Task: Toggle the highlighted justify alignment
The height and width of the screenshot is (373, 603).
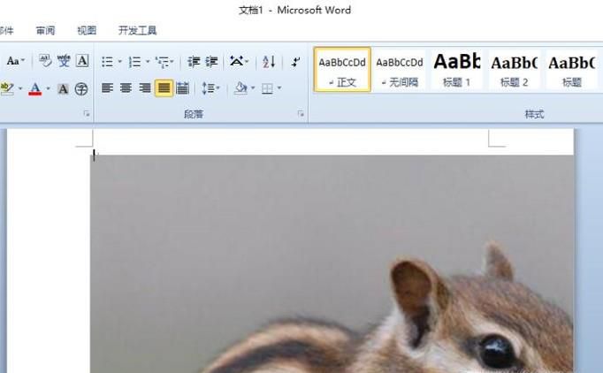Action: 164,88
